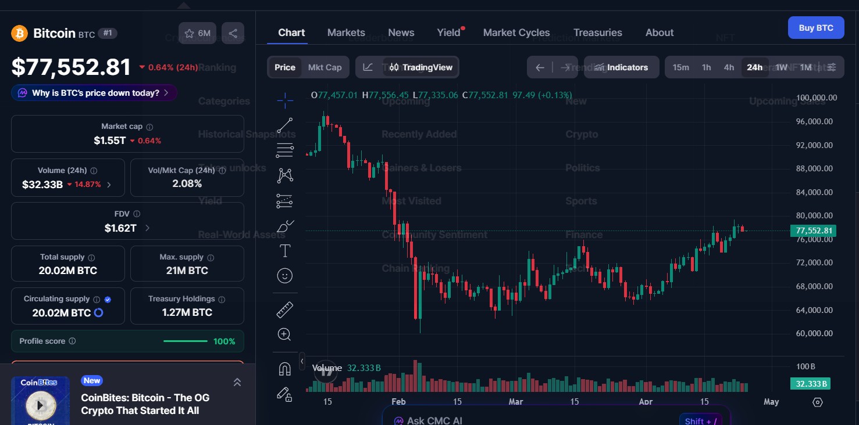Viewport: 859px width, 425px height.
Task: Click the Profile score progress bar
Action: [x=185, y=341]
